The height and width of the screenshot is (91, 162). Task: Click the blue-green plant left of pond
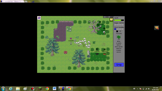[47, 37]
